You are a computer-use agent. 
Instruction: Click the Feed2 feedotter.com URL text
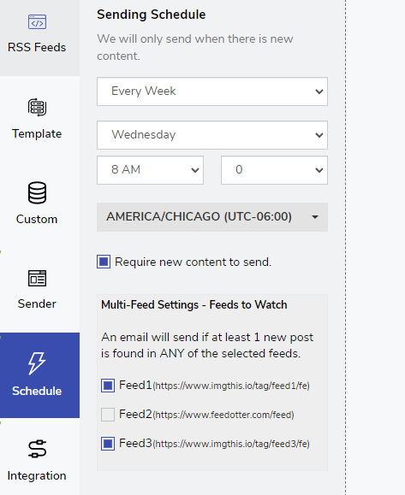(x=223, y=415)
